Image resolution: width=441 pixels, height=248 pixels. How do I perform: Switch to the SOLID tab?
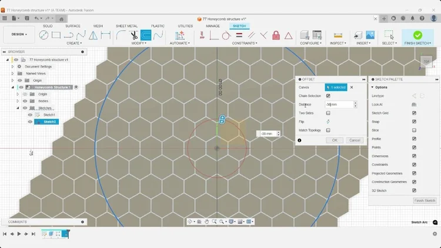pyautogui.click(x=48, y=26)
